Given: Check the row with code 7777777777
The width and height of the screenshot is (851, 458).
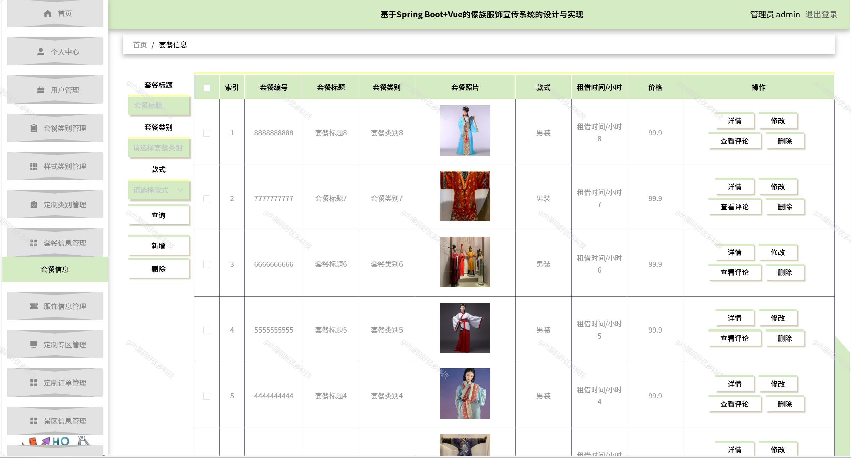Looking at the screenshot, I should (x=207, y=199).
